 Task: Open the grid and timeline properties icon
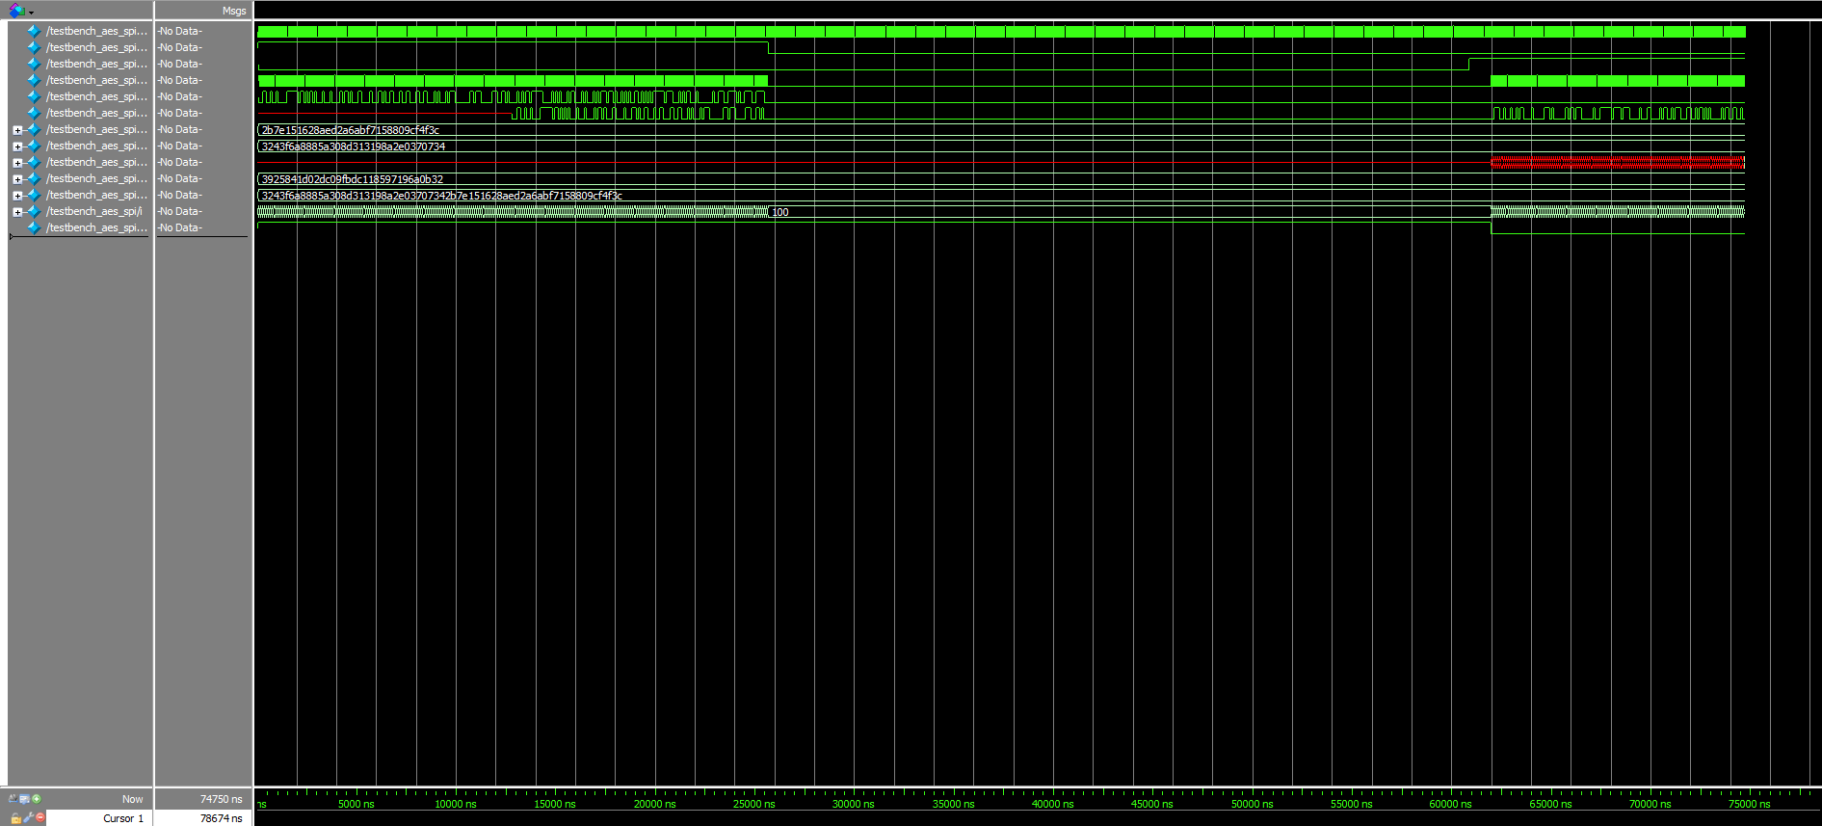pos(25,798)
